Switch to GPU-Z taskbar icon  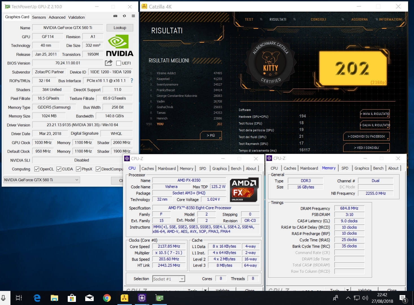[159, 298]
